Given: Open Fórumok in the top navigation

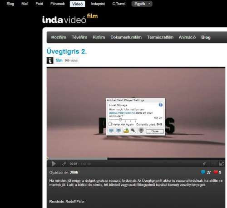Looking at the screenshot, I should click(58, 4).
